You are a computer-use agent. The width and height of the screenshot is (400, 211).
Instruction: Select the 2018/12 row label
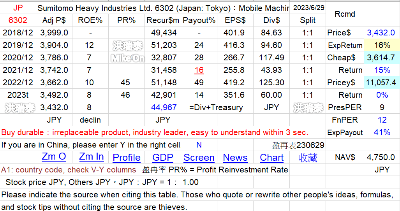18,33
